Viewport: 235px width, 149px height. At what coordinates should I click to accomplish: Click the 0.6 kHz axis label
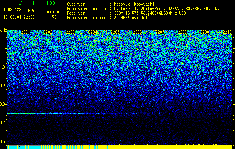[3, 142]
